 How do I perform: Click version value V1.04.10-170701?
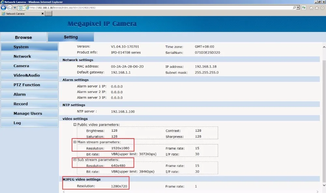[x=125, y=47]
